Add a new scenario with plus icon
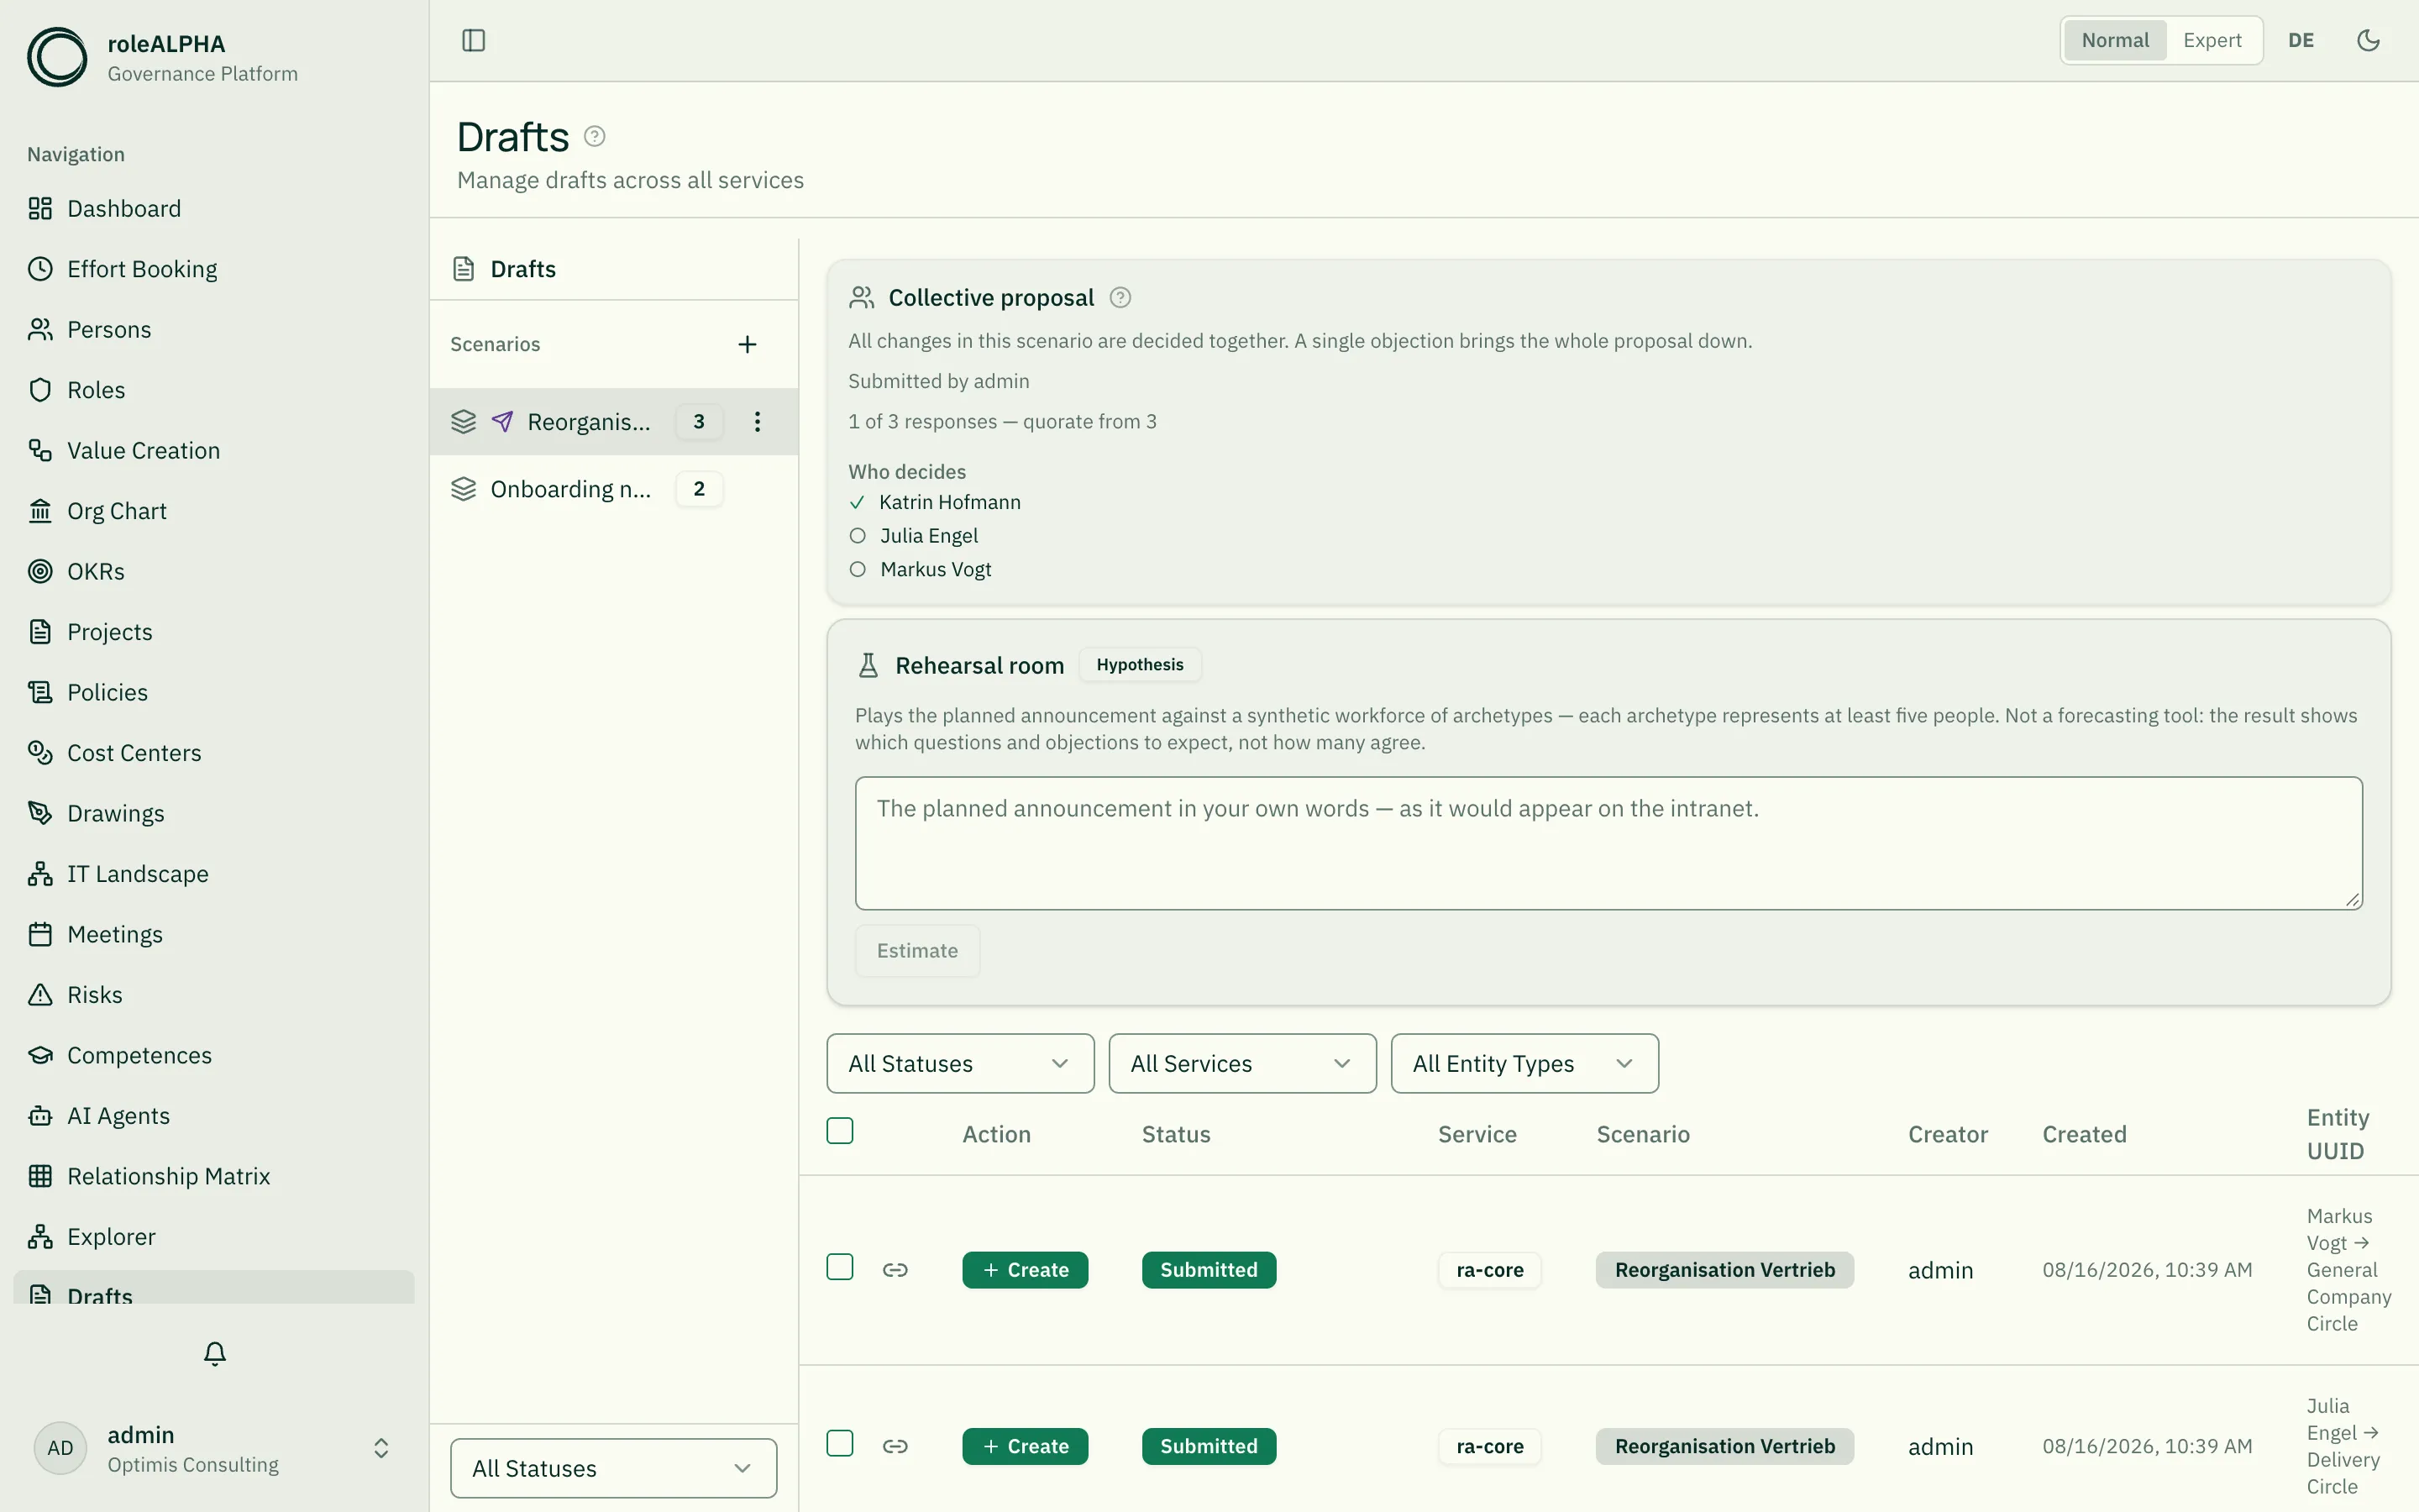This screenshot has width=2419, height=1512. pos(748,344)
